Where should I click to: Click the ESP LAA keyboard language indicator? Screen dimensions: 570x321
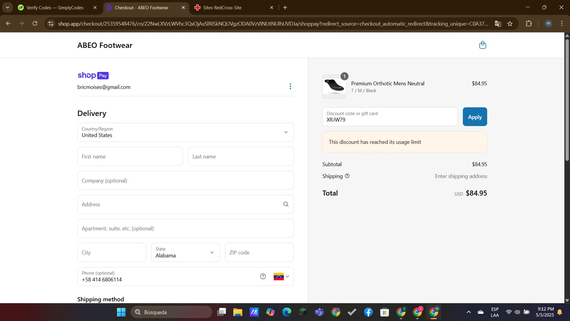(x=495, y=312)
